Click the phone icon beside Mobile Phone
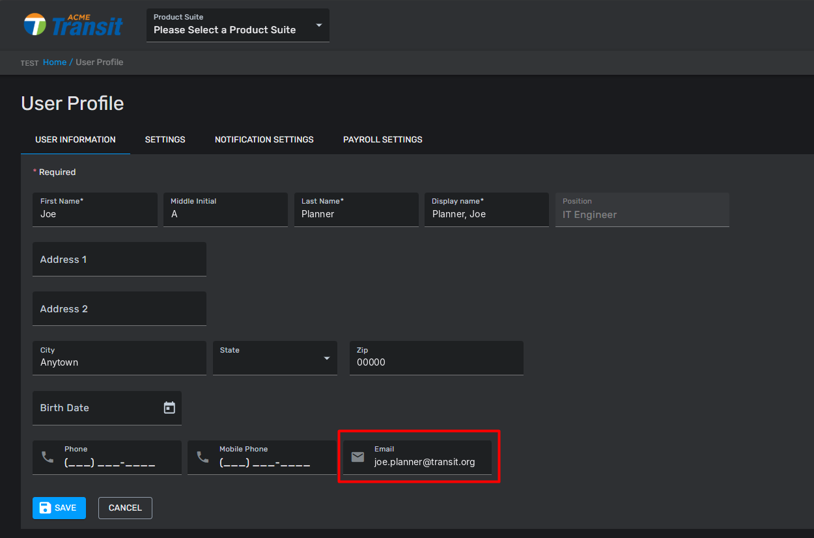The image size is (814, 538). tap(203, 457)
